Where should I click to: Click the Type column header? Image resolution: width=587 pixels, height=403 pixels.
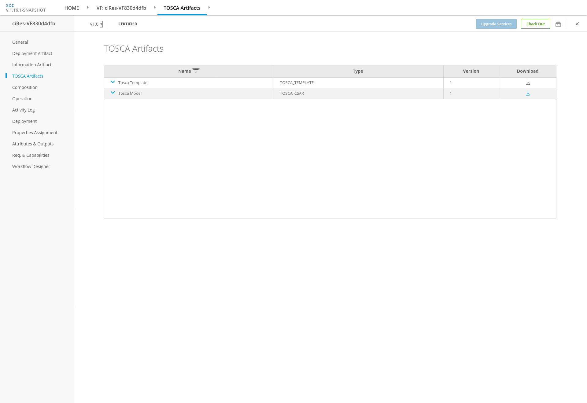(358, 71)
